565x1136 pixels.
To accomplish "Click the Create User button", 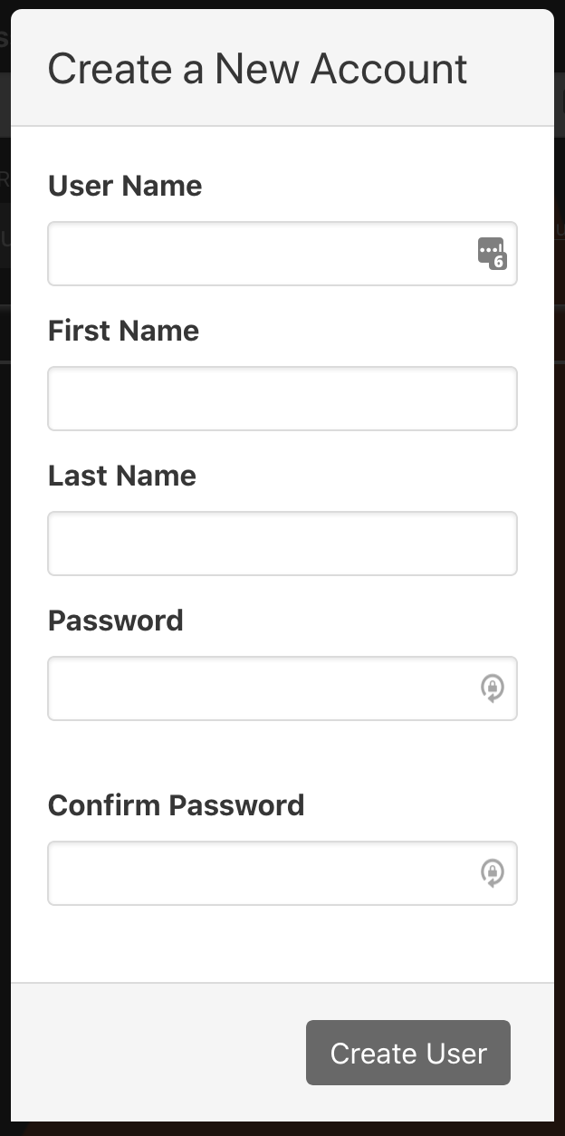I will [x=407, y=1053].
